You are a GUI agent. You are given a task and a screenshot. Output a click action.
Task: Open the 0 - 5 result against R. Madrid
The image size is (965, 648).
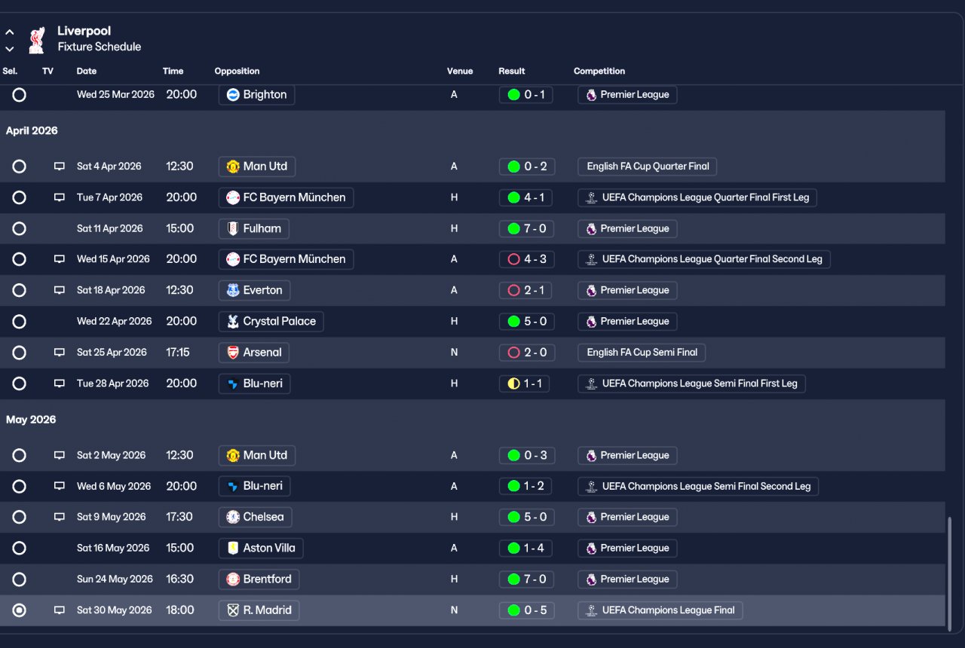(x=527, y=610)
